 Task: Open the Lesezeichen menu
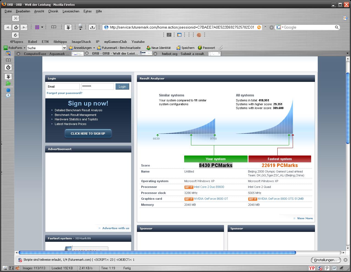tap(71, 11)
